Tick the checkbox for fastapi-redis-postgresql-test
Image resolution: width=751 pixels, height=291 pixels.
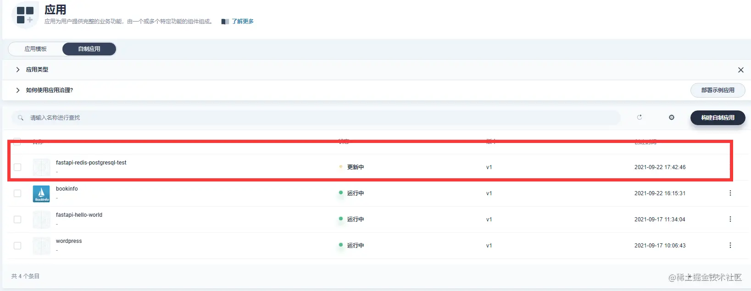point(17,167)
